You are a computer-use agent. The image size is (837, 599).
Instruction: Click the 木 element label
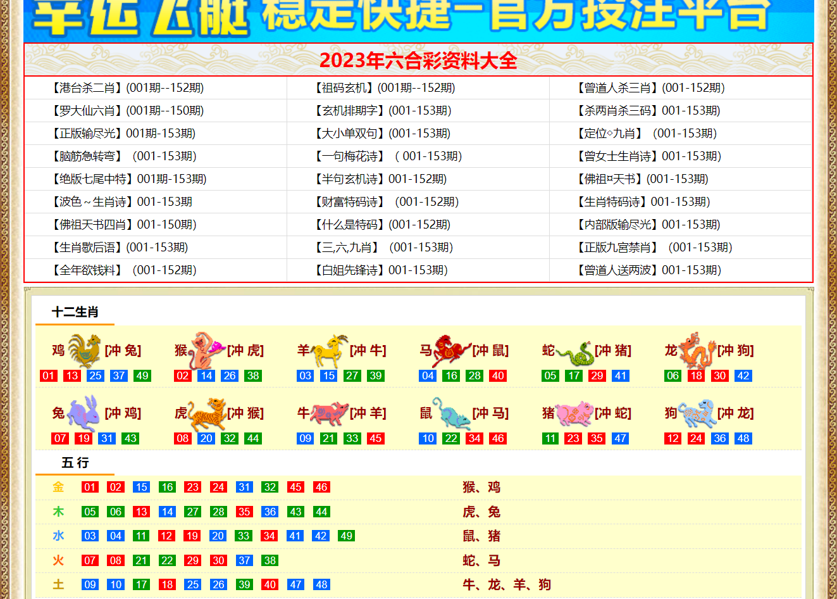[58, 512]
